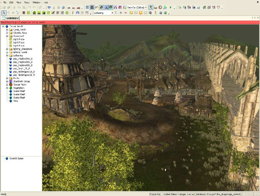Click the red forked arrows icon
This screenshot has height=196, width=260.
[x=219, y=7]
